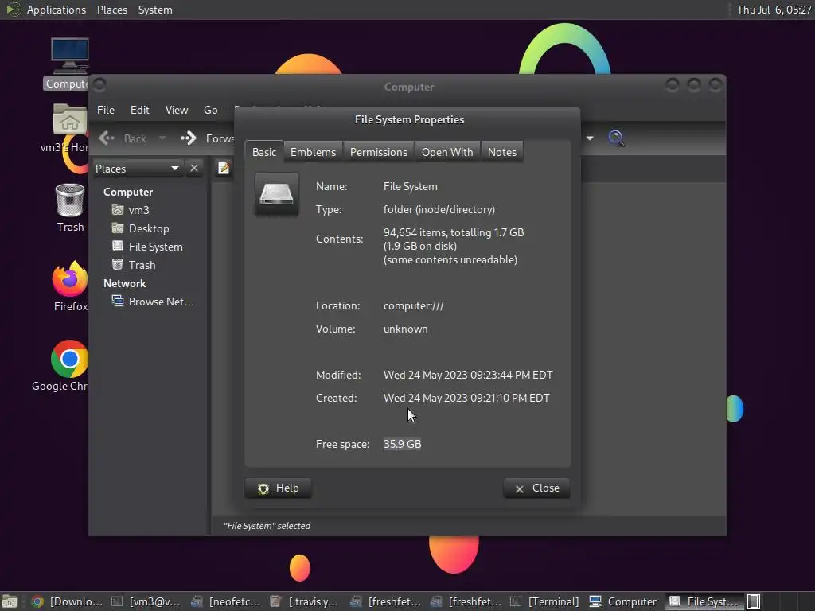Switch to neofetch taskbar item
815x611 pixels.
[x=226, y=601]
